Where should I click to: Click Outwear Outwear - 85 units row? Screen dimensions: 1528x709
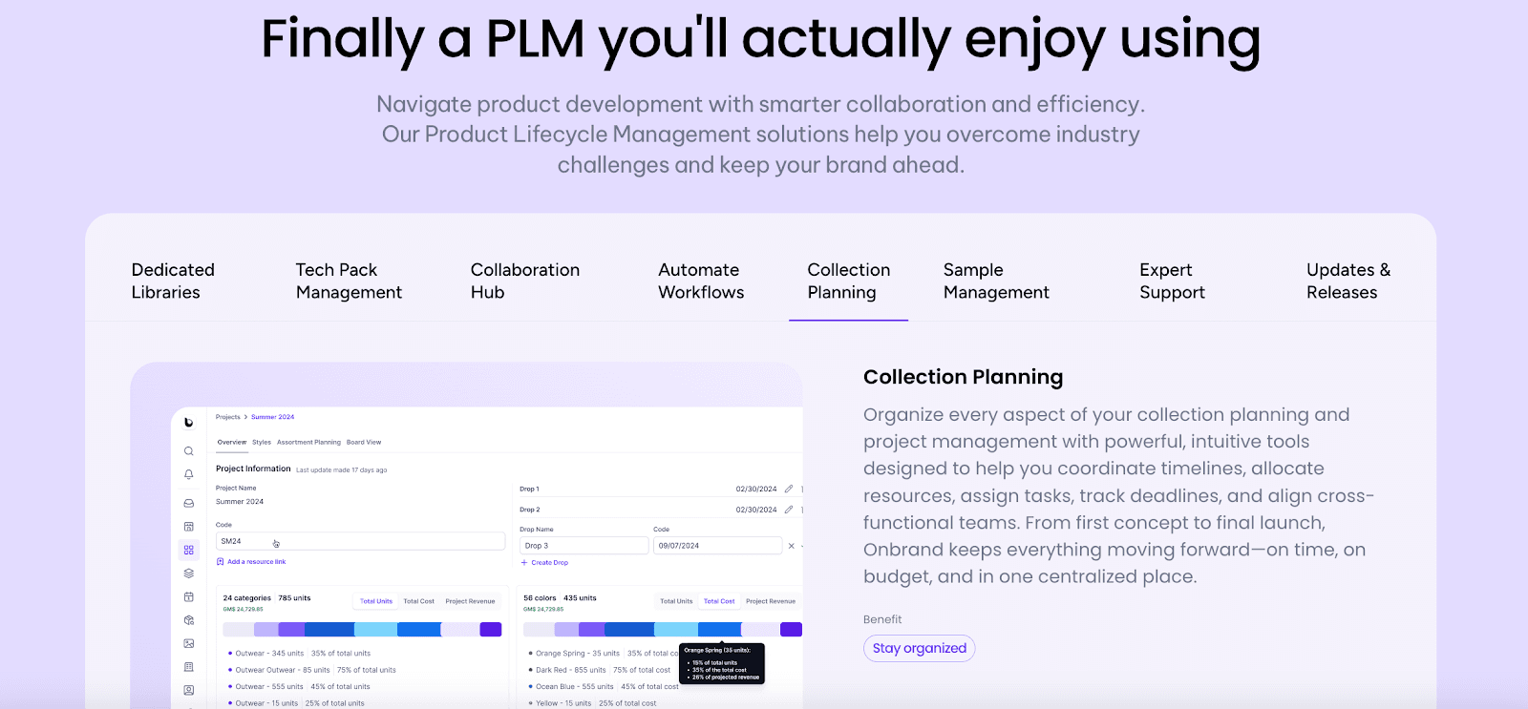tap(311, 670)
